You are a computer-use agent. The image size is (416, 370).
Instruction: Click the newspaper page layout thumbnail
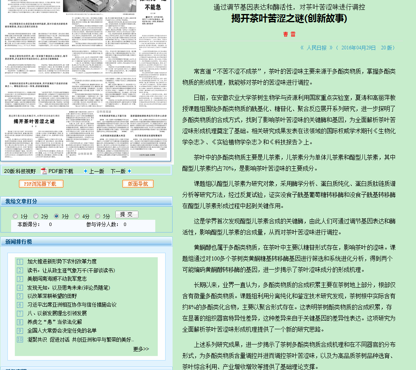tap(85, 80)
